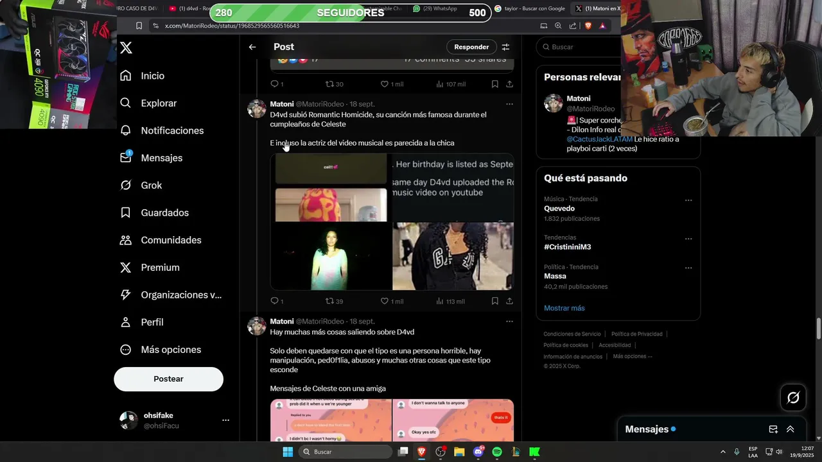
Task: Click the Responder button
Action: click(471, 47)
